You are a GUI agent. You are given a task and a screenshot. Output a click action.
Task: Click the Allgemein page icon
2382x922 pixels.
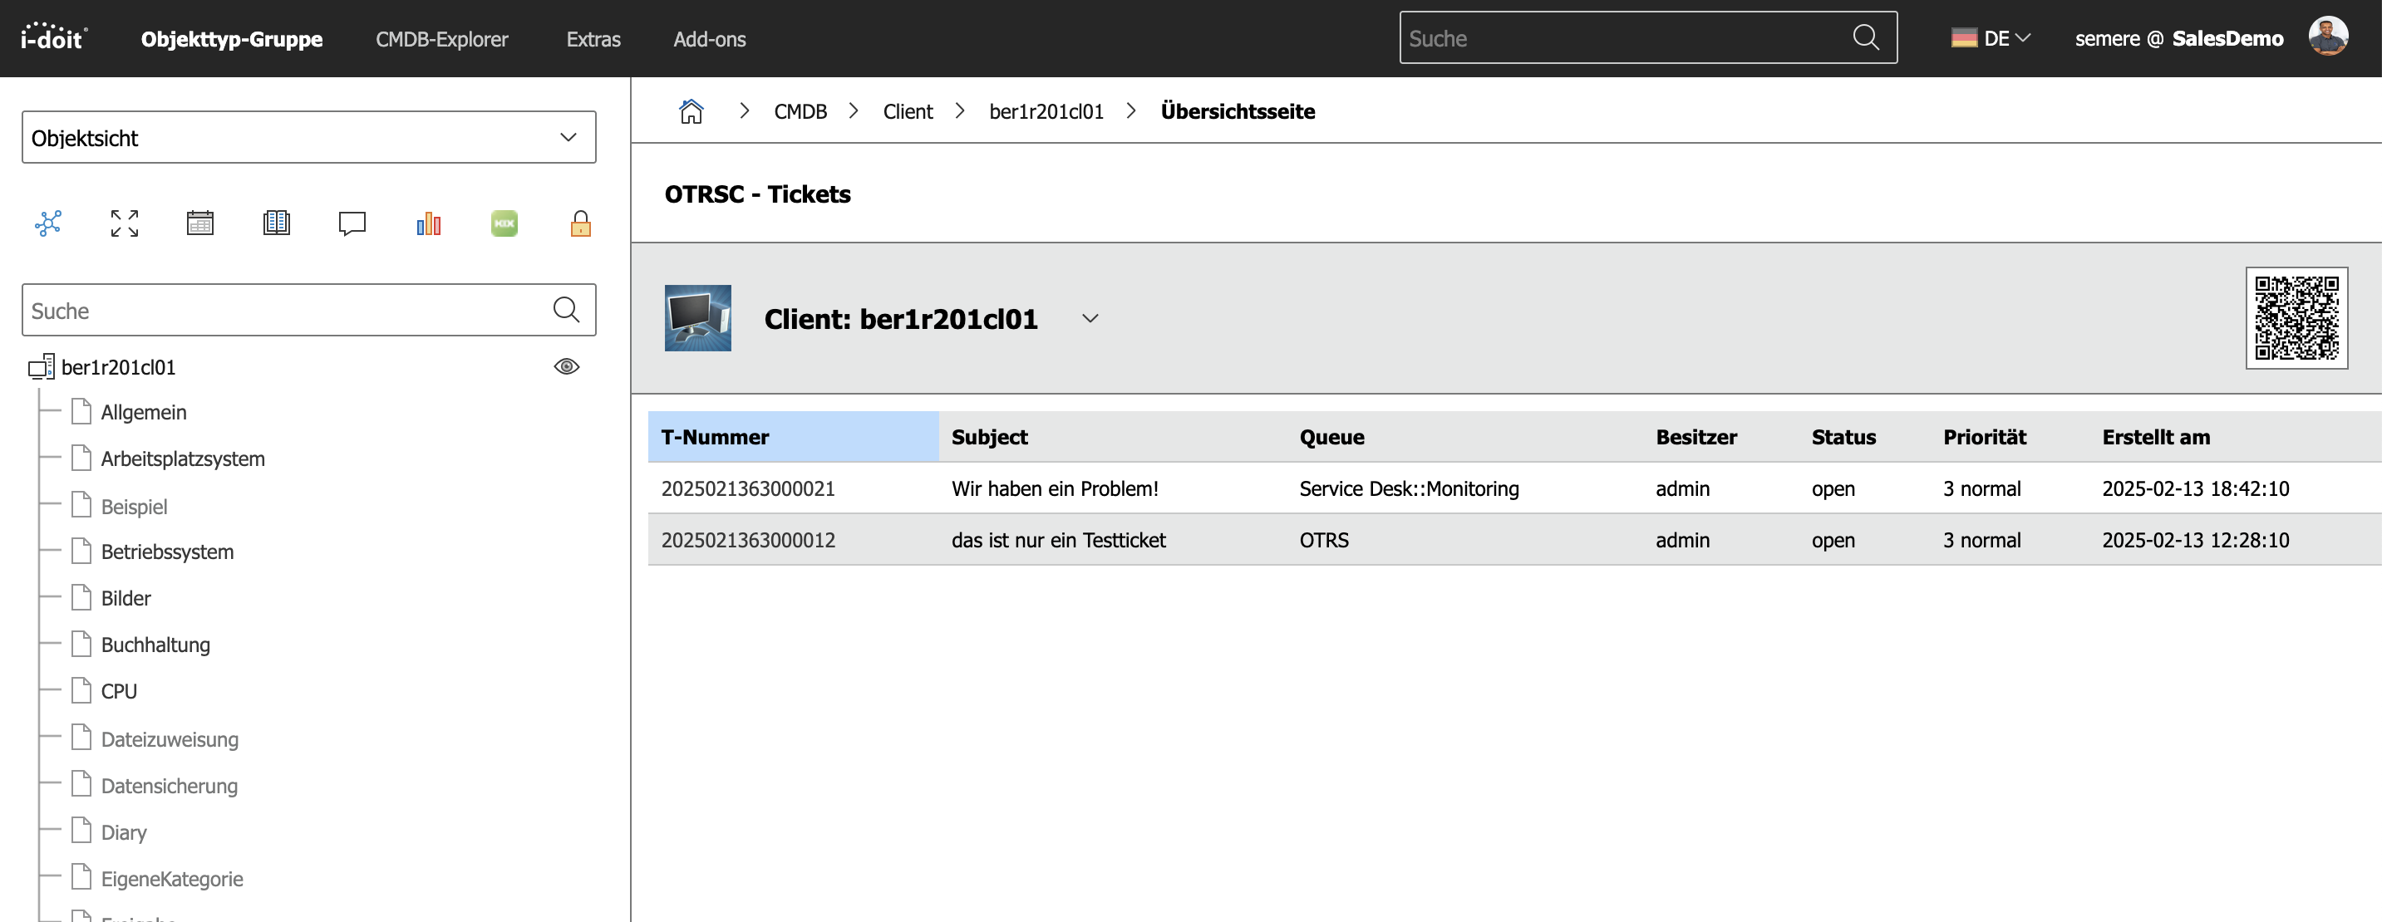tap(81, 411)
